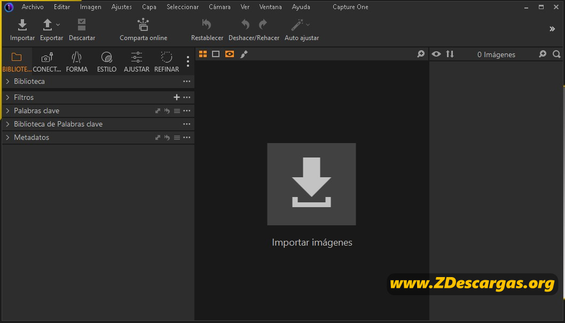Open Filtros panel options dots
Image resolution: width=565 pixels, height=323 pixels.
click(x=187, y=97)
